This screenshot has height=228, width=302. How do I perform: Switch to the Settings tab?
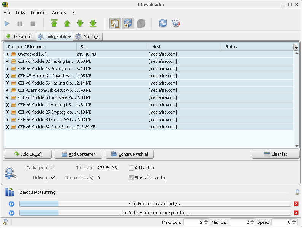[x=87, y=37]
